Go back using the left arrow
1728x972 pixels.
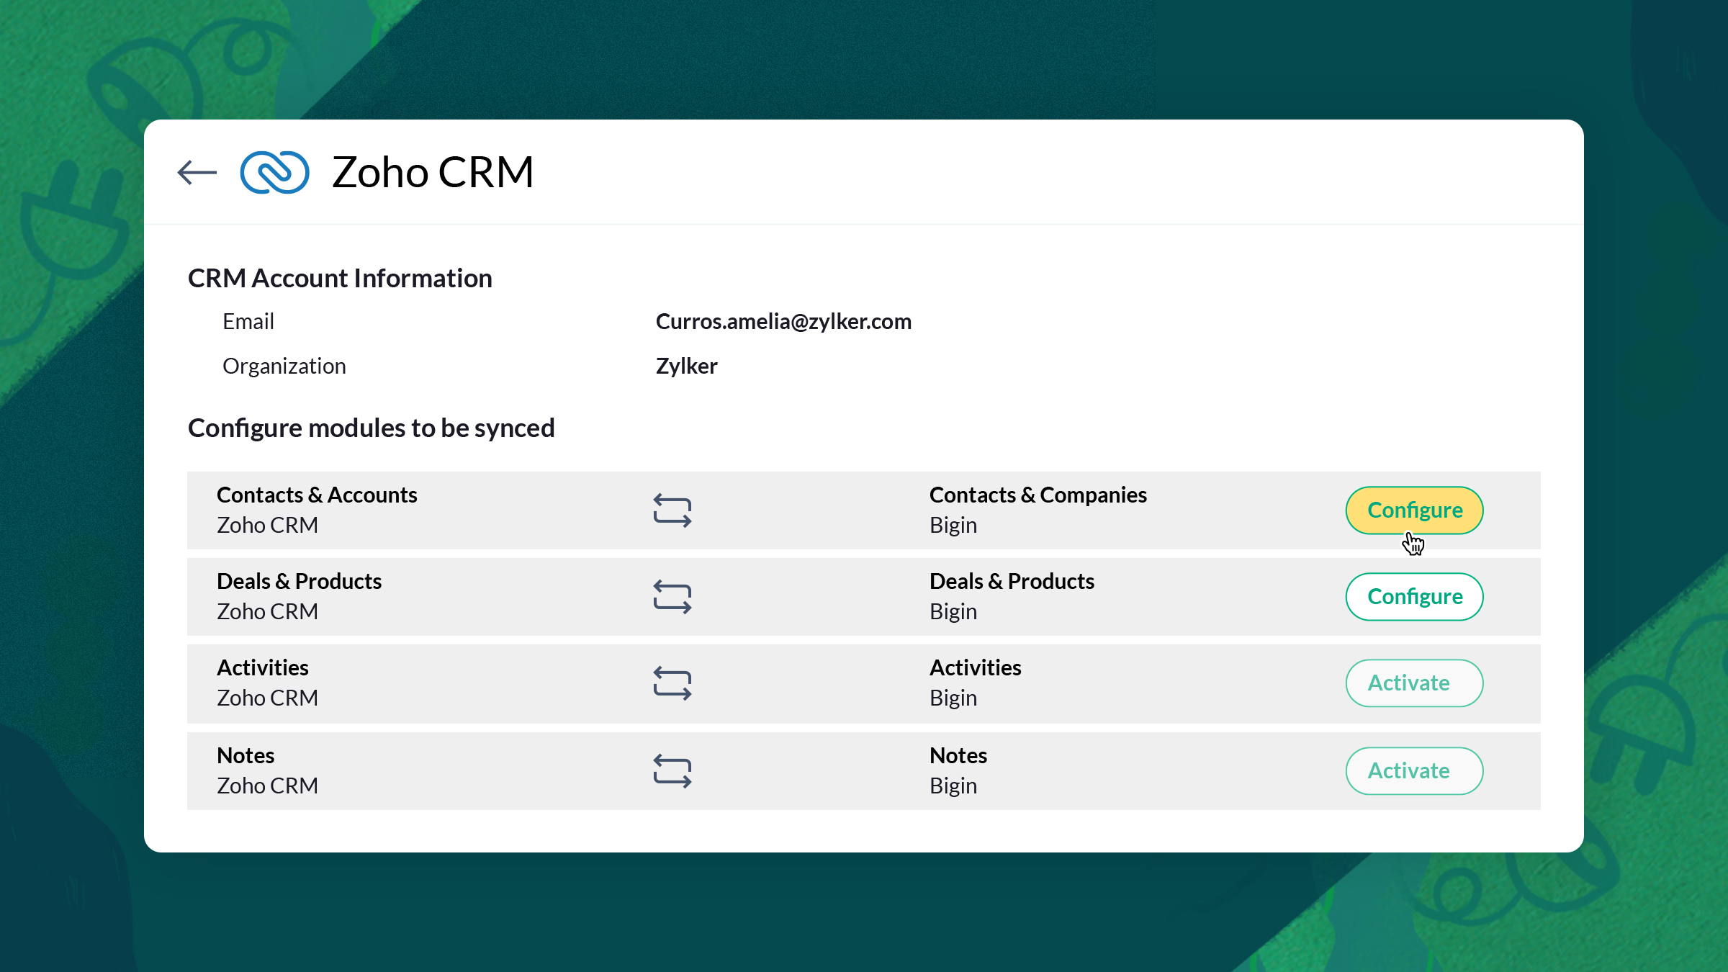point(197,172)
